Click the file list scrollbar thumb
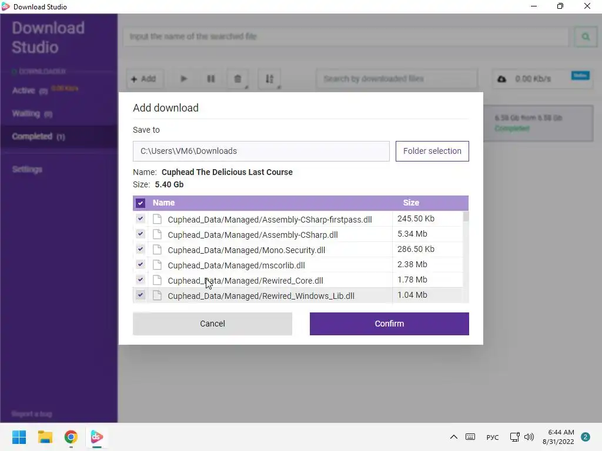The image size is (602, 451). point(466,217)
